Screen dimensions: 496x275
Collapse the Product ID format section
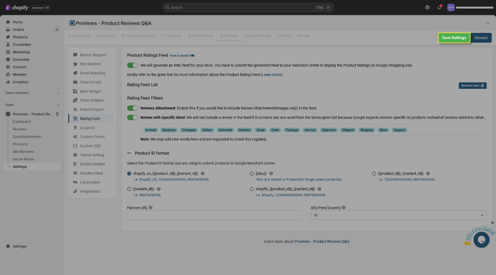click(129, 153)
